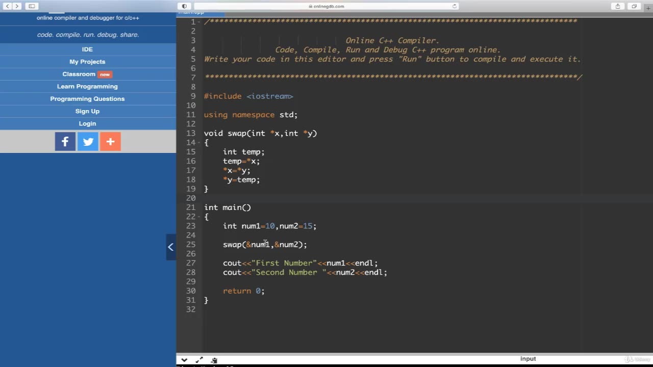Image resolution: width=653 pixels, height=367 pixels.
Task: Open My Projects in sidebar
Action: click(87, 62)
